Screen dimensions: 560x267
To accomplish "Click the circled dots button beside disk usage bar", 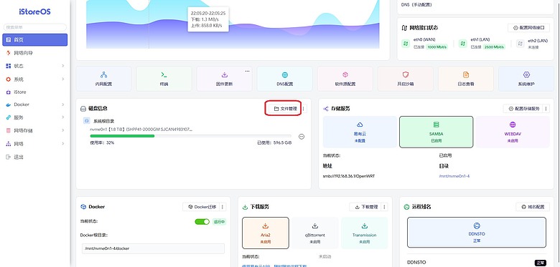I will point(302,136).
